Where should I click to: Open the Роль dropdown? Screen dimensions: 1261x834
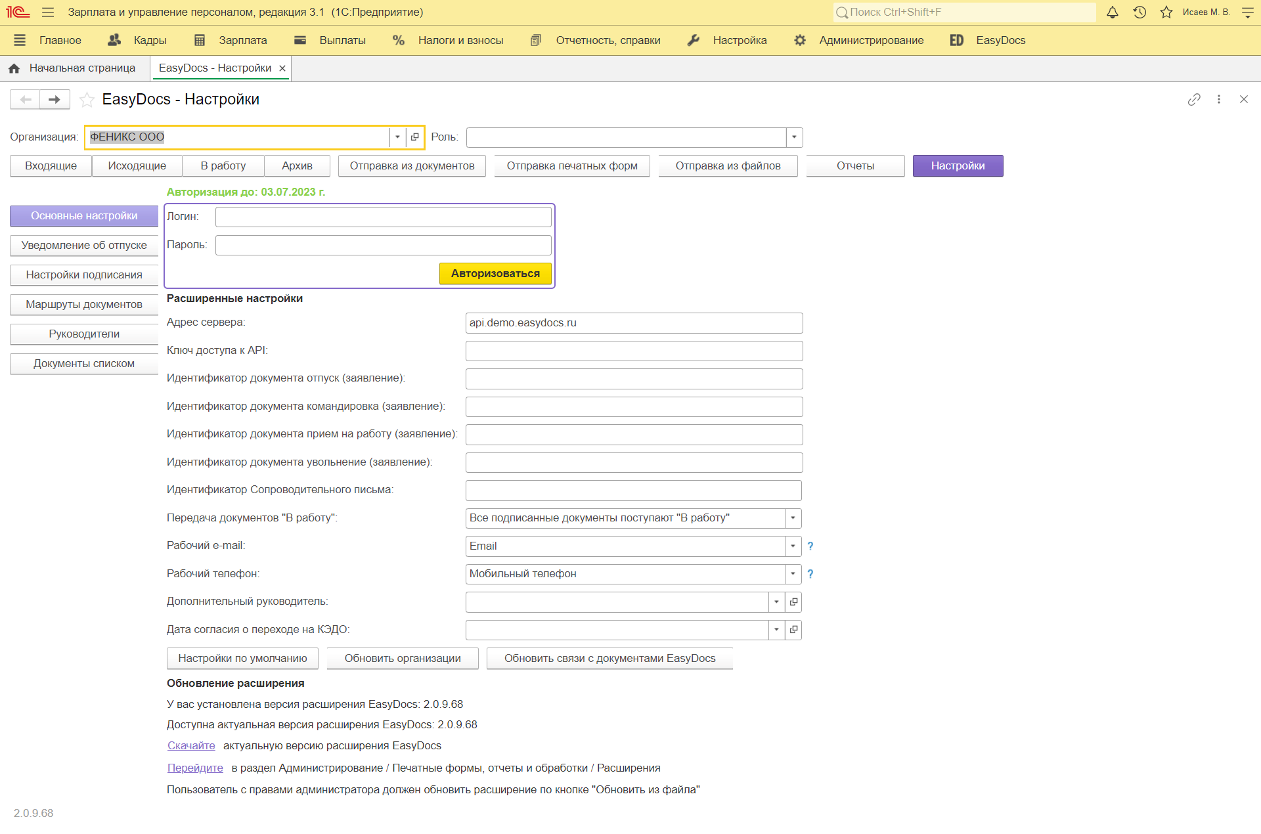pyautogui.click(x=793, y=137)
